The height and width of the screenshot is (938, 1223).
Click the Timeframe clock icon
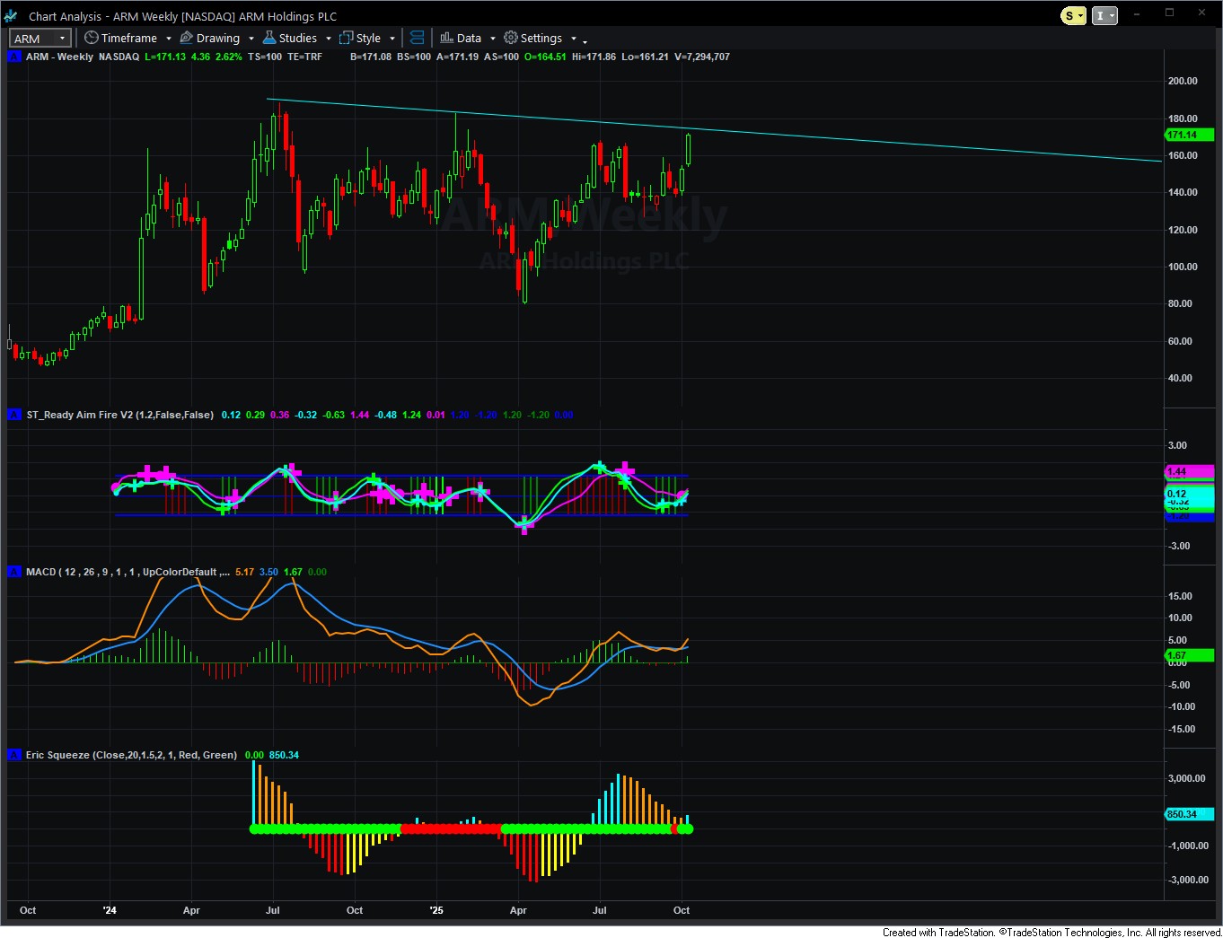(x=91, y=38)
